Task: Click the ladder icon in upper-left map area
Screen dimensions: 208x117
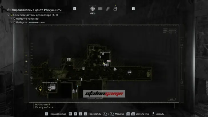Action: coord(69,59)
